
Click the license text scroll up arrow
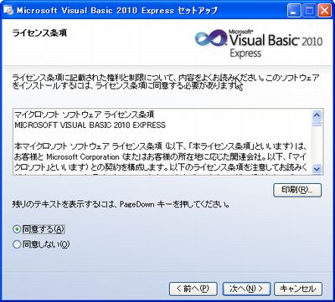click(x=317, y=115)
